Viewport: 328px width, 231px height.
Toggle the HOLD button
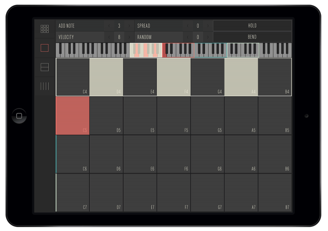pyautogui.click(x=252, y=26)
